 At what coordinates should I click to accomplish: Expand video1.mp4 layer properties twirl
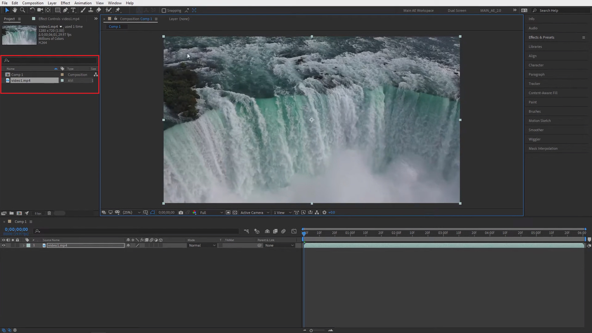24,246
